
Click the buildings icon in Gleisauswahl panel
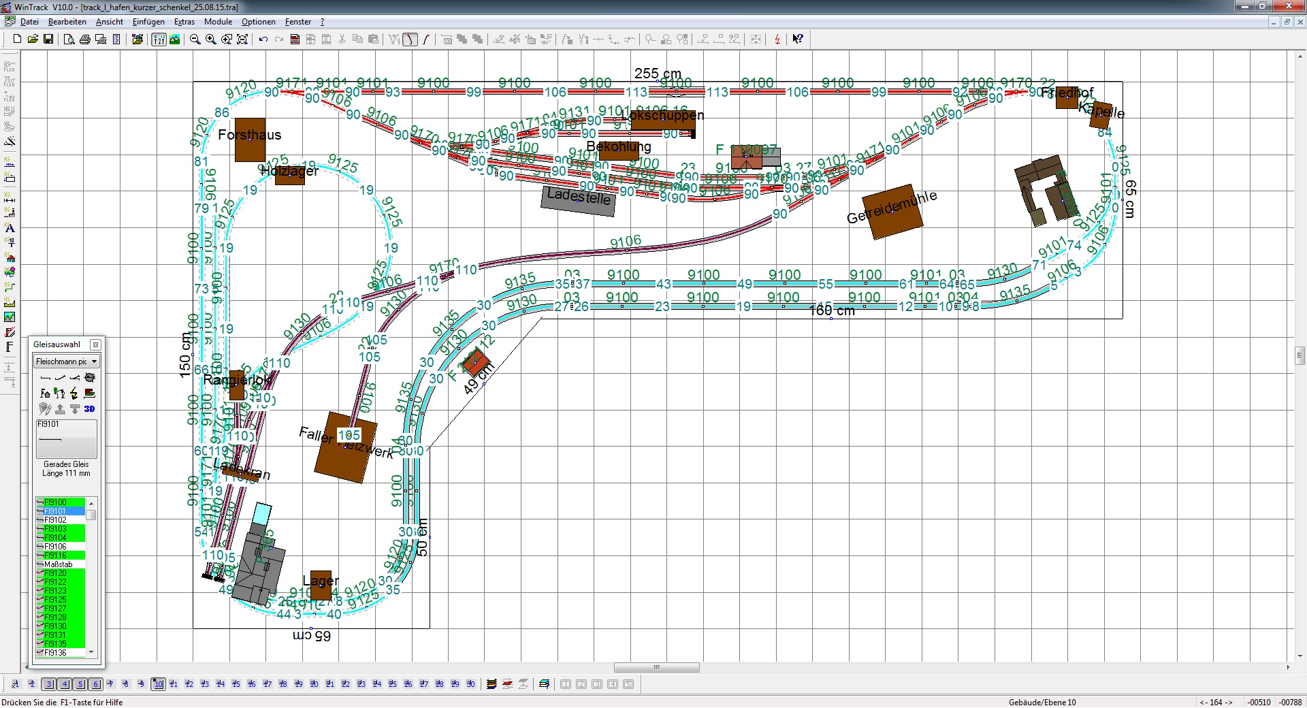pyautogui.click(x=45, y=393)
